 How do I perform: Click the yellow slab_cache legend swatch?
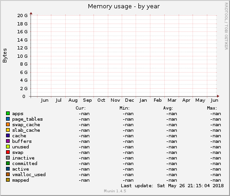point(8,130)
